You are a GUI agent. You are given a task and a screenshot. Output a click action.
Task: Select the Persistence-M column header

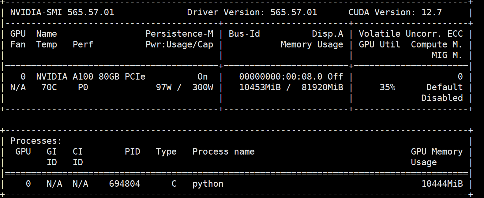[179, 34]
